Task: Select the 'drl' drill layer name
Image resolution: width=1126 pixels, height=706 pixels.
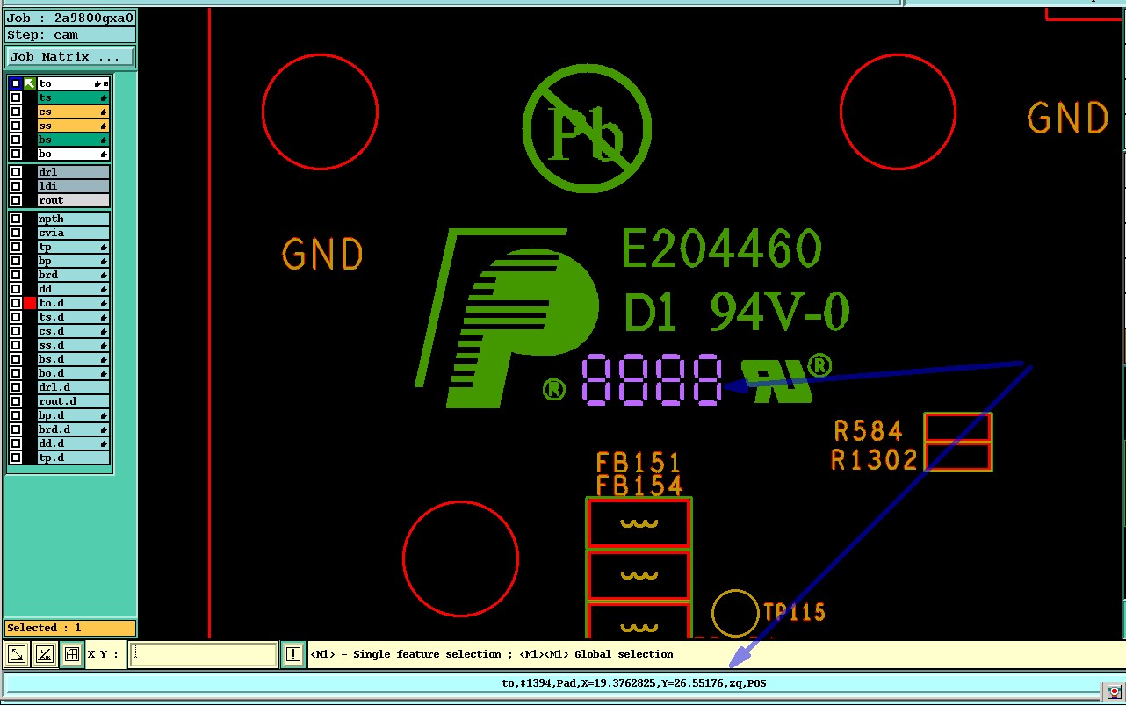Action: coord(73,172)
